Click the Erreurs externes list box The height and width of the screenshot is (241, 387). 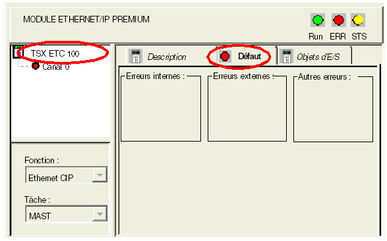click(x=247, y=109)
